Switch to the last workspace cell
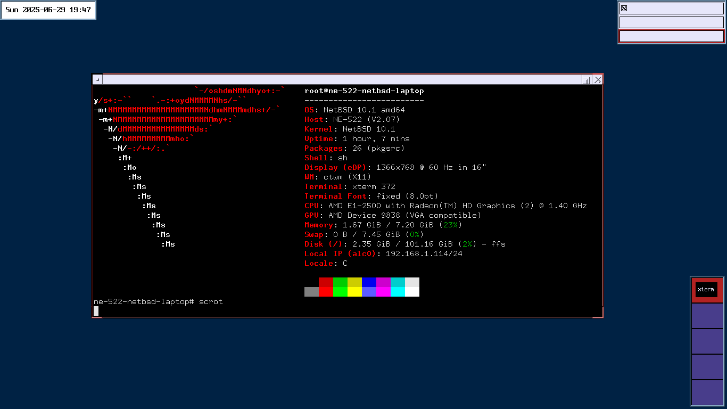Screen dimensions: 727x409 (x=707, y=392)
